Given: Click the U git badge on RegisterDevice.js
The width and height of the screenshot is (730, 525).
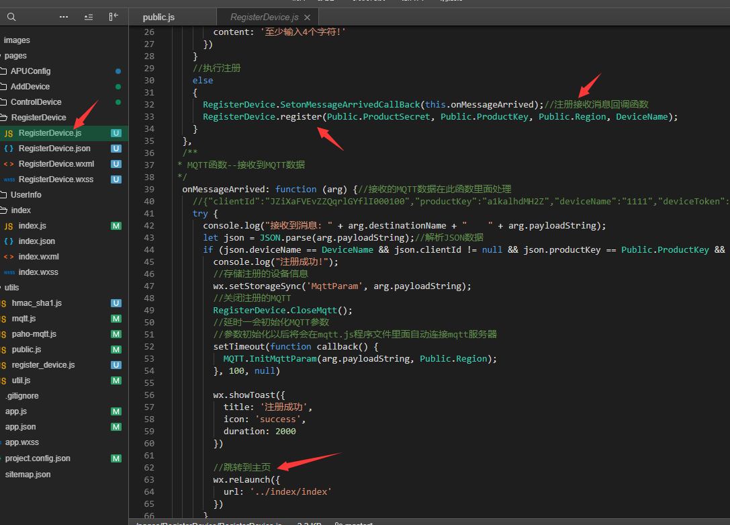Looking at the screenshot, I should (x=116, y=133).
